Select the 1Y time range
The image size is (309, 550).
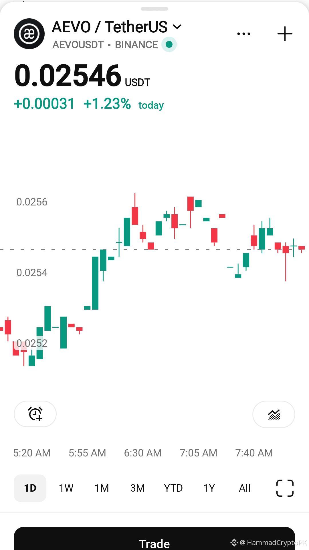click(x=209, y=488)
